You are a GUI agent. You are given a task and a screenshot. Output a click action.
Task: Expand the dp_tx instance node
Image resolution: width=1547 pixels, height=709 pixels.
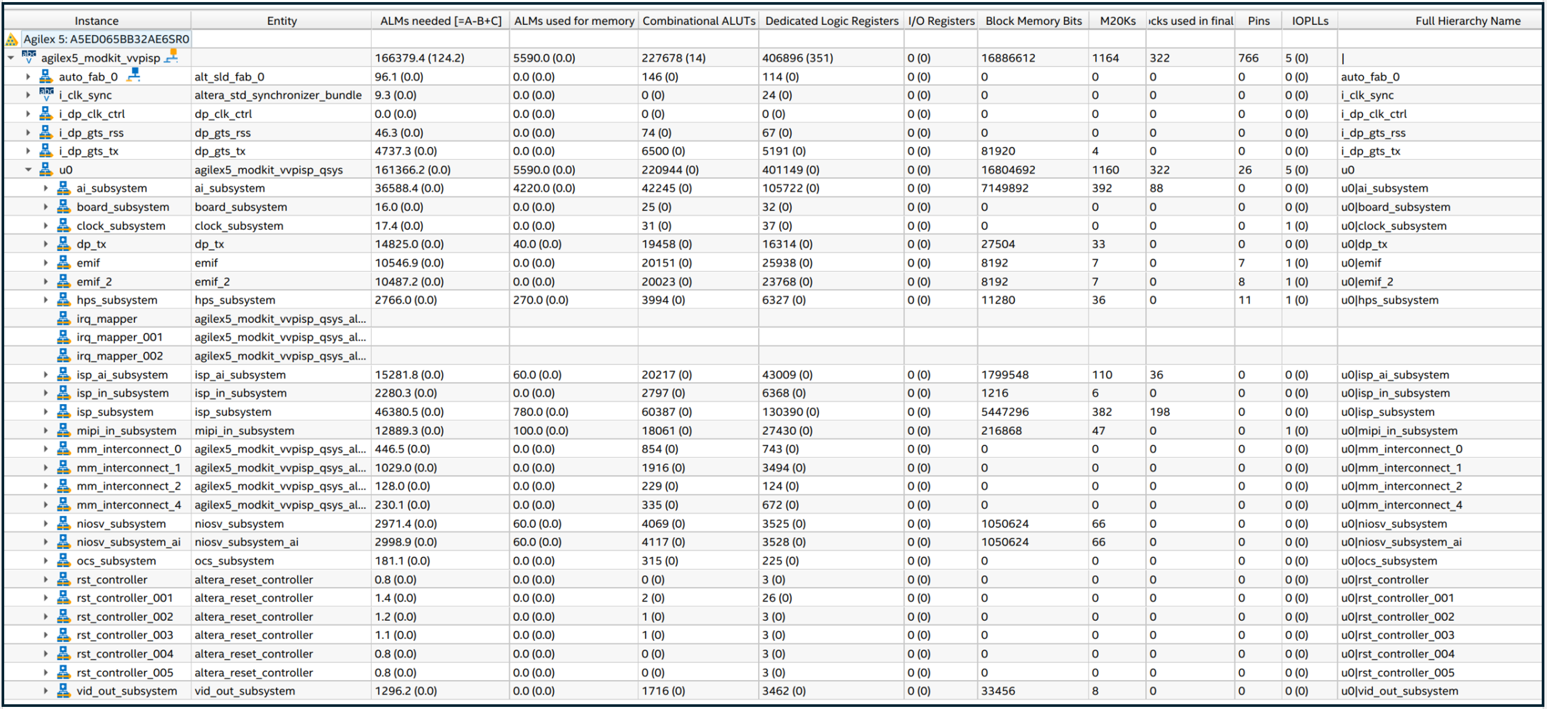[46, 245]
